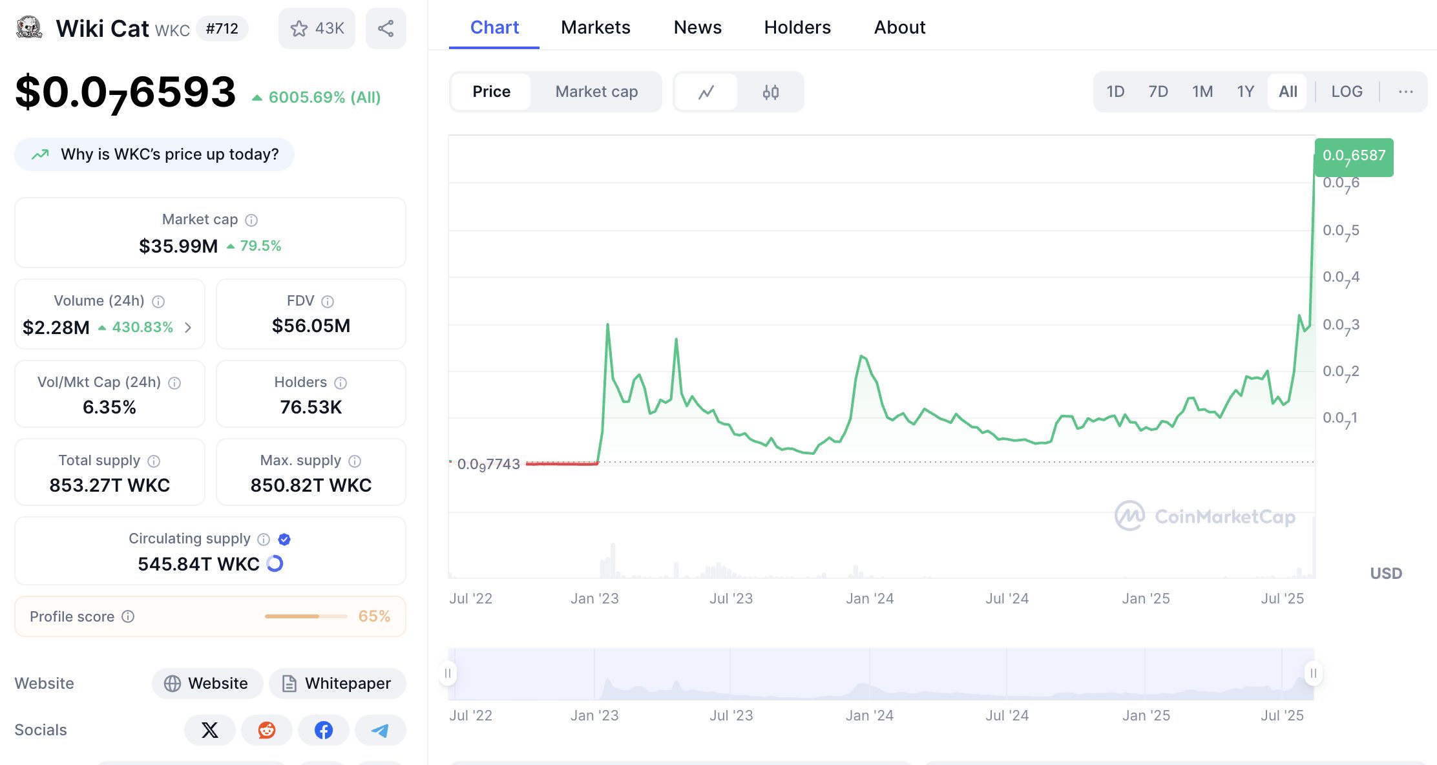Screen dimensions: 1437x765
Task: Enable LOG scale on the chart
Action: [1347, 91]
